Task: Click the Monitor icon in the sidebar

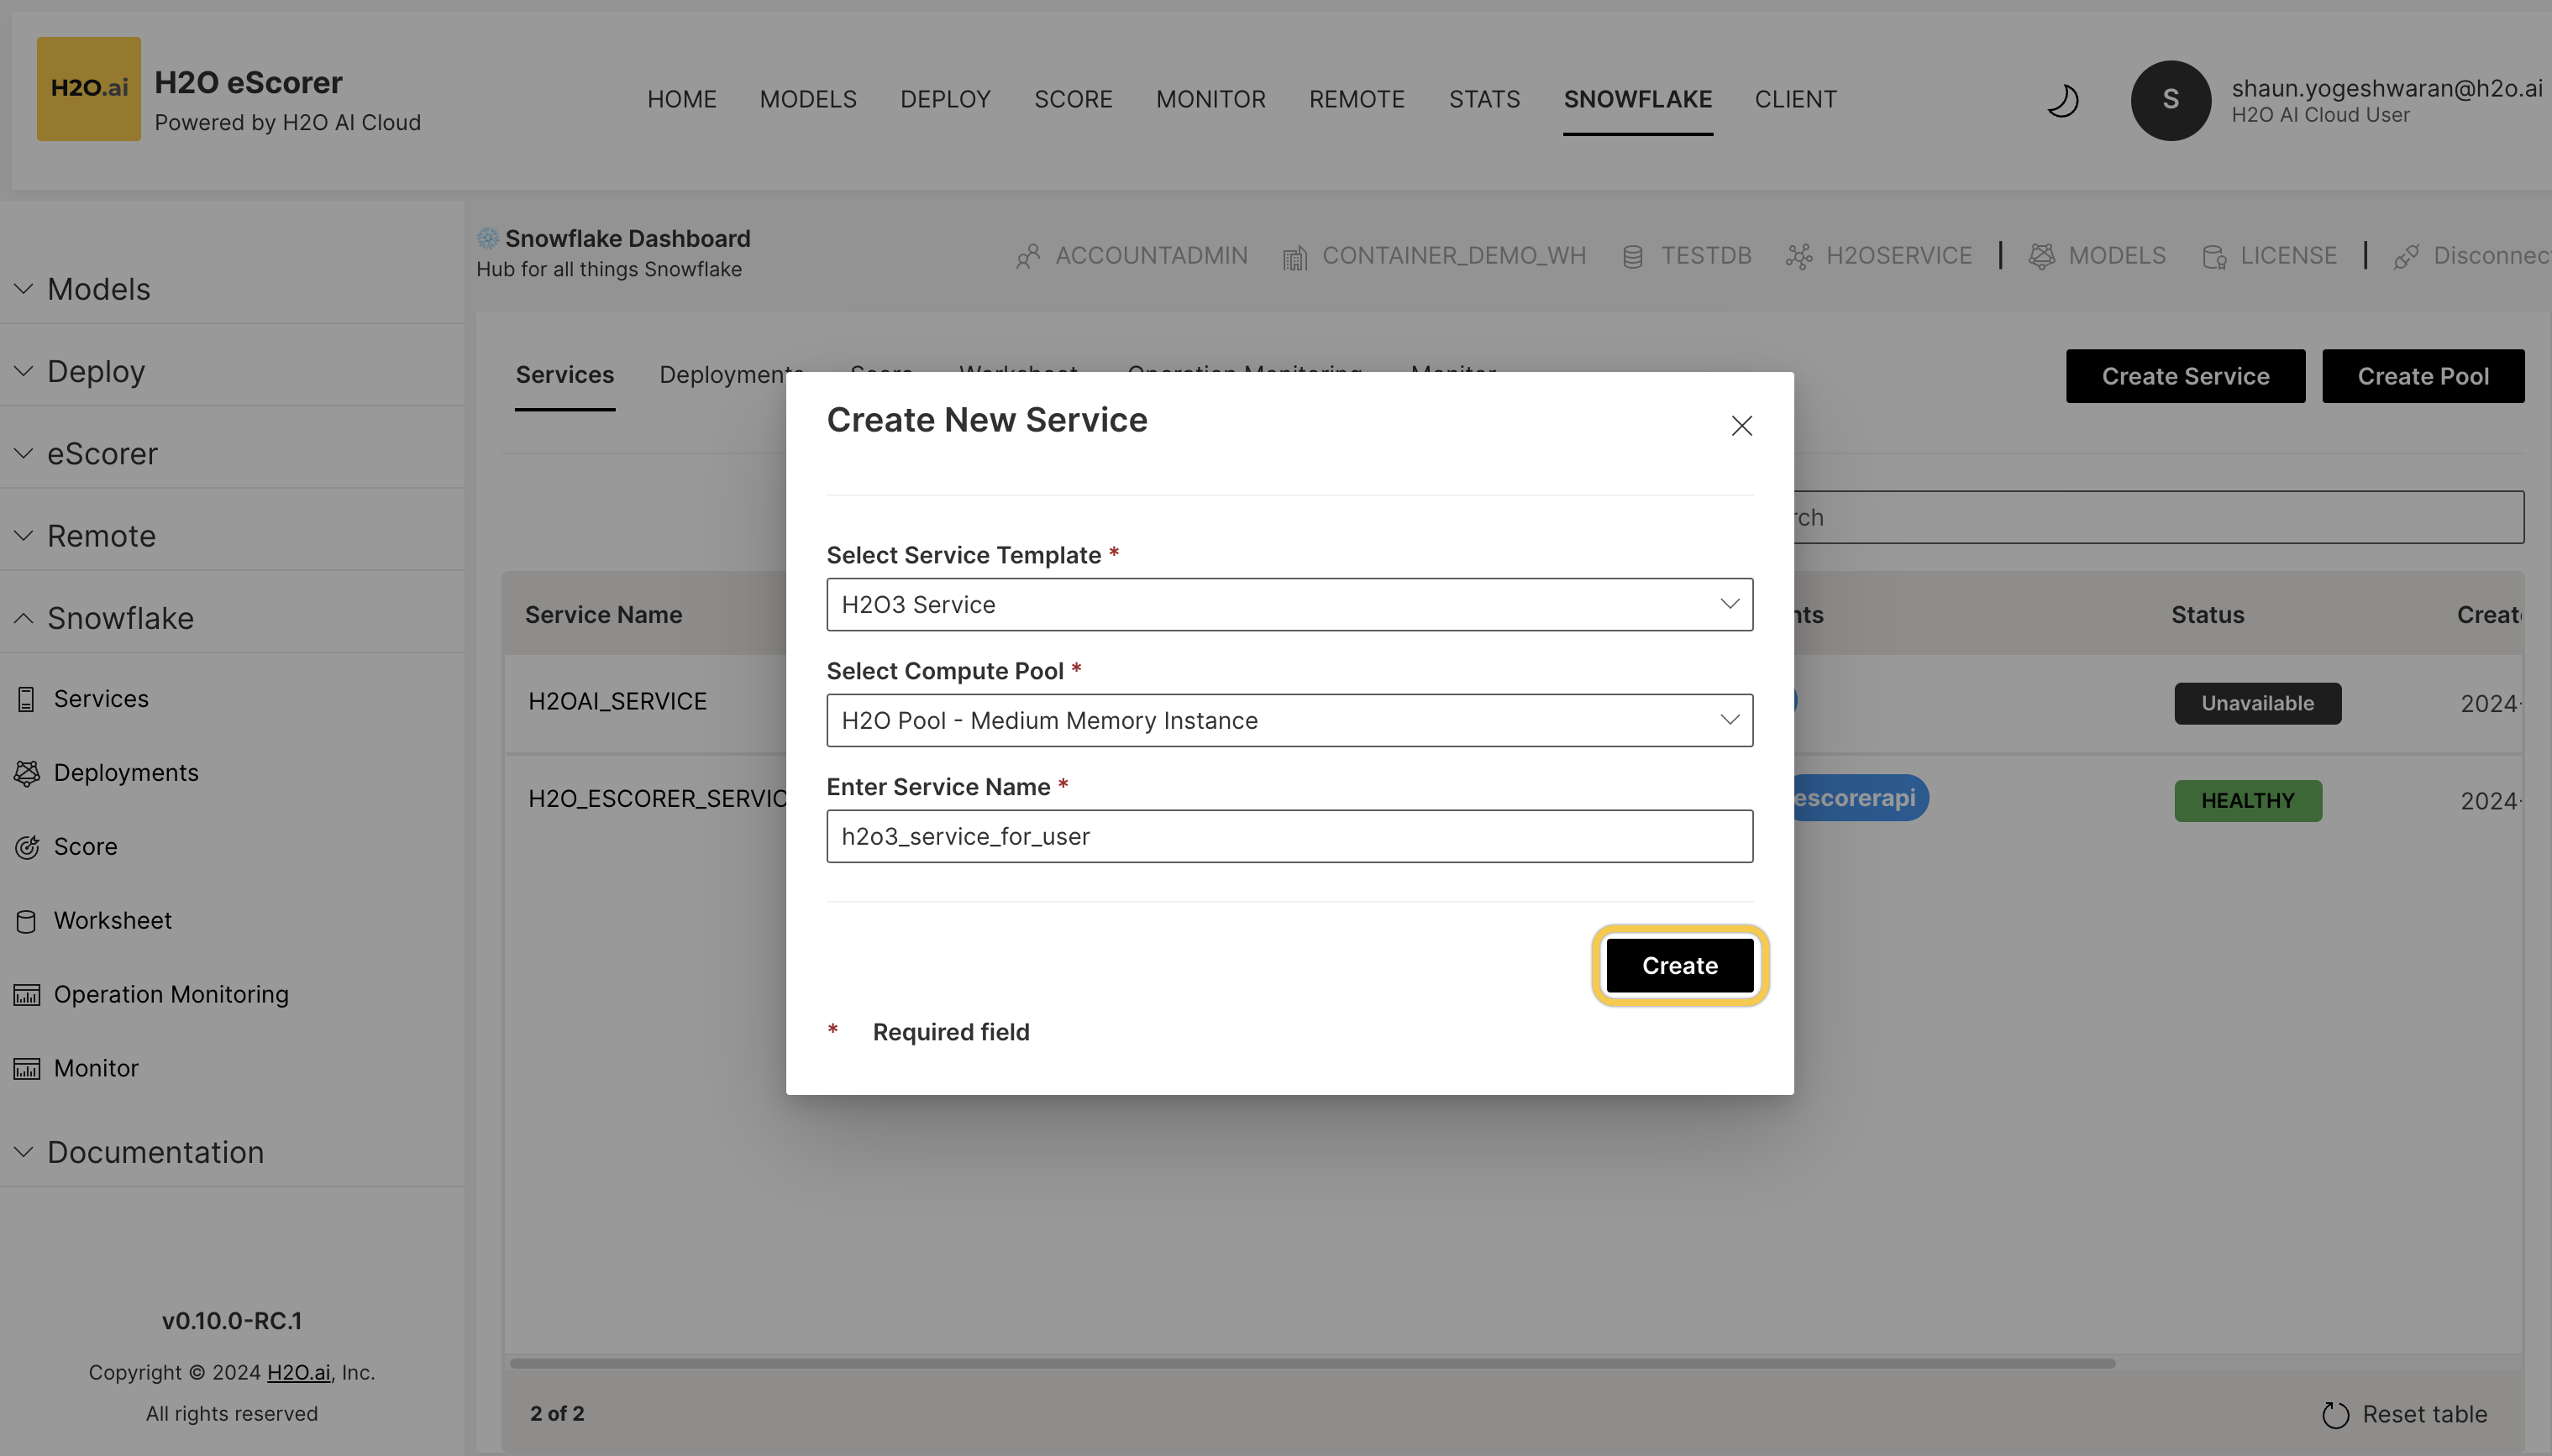Action: 26,1068
